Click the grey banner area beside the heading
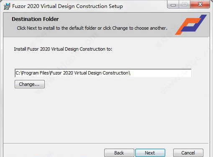This screenshot has width=213, height=157. point(116,19)
